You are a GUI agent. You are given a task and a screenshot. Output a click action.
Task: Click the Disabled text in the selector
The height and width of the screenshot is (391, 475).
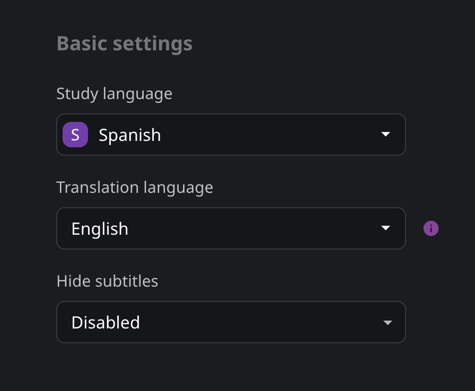pos(105,322)
